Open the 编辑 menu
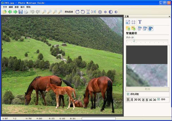This screenshot has height=121, width=172. tap(11, 7)
